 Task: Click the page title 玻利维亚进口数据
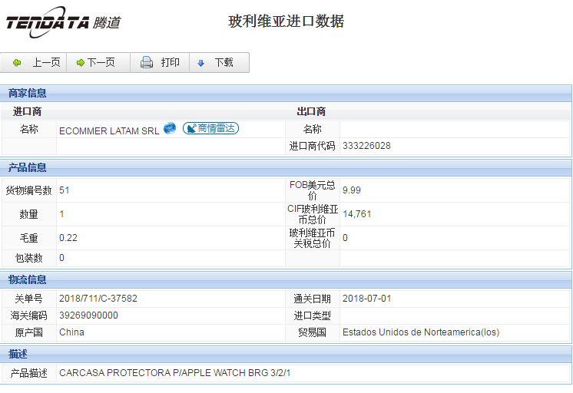(286, 21)
